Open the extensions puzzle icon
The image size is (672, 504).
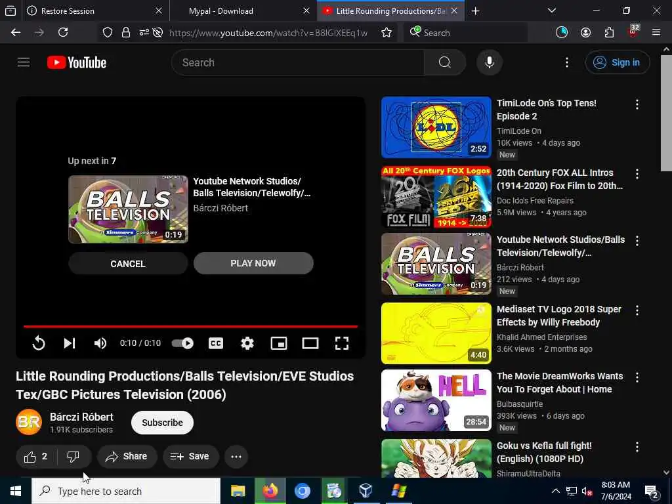point(609,33)
